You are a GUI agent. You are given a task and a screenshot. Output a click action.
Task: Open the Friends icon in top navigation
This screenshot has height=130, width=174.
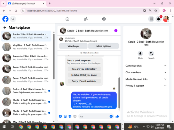pyautogui.click(x=86, y=19)
